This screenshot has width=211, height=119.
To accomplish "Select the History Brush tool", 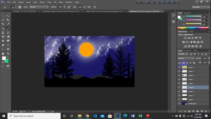I will tap(8, 32).
